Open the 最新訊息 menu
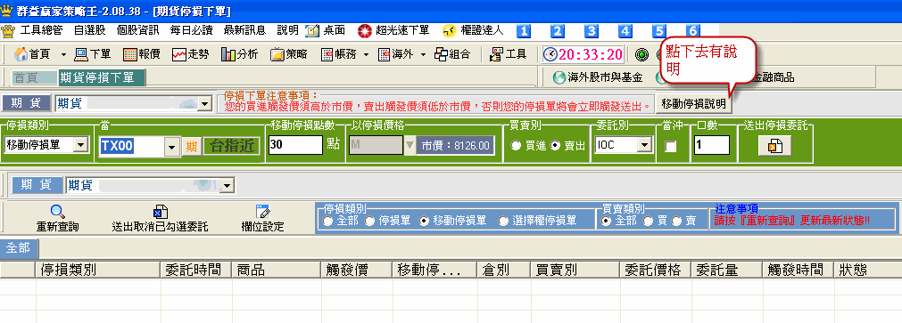 tap(245, 31)
